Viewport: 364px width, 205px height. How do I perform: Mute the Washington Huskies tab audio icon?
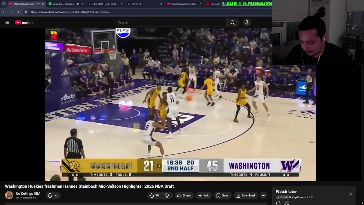click(x=38, y=4)
